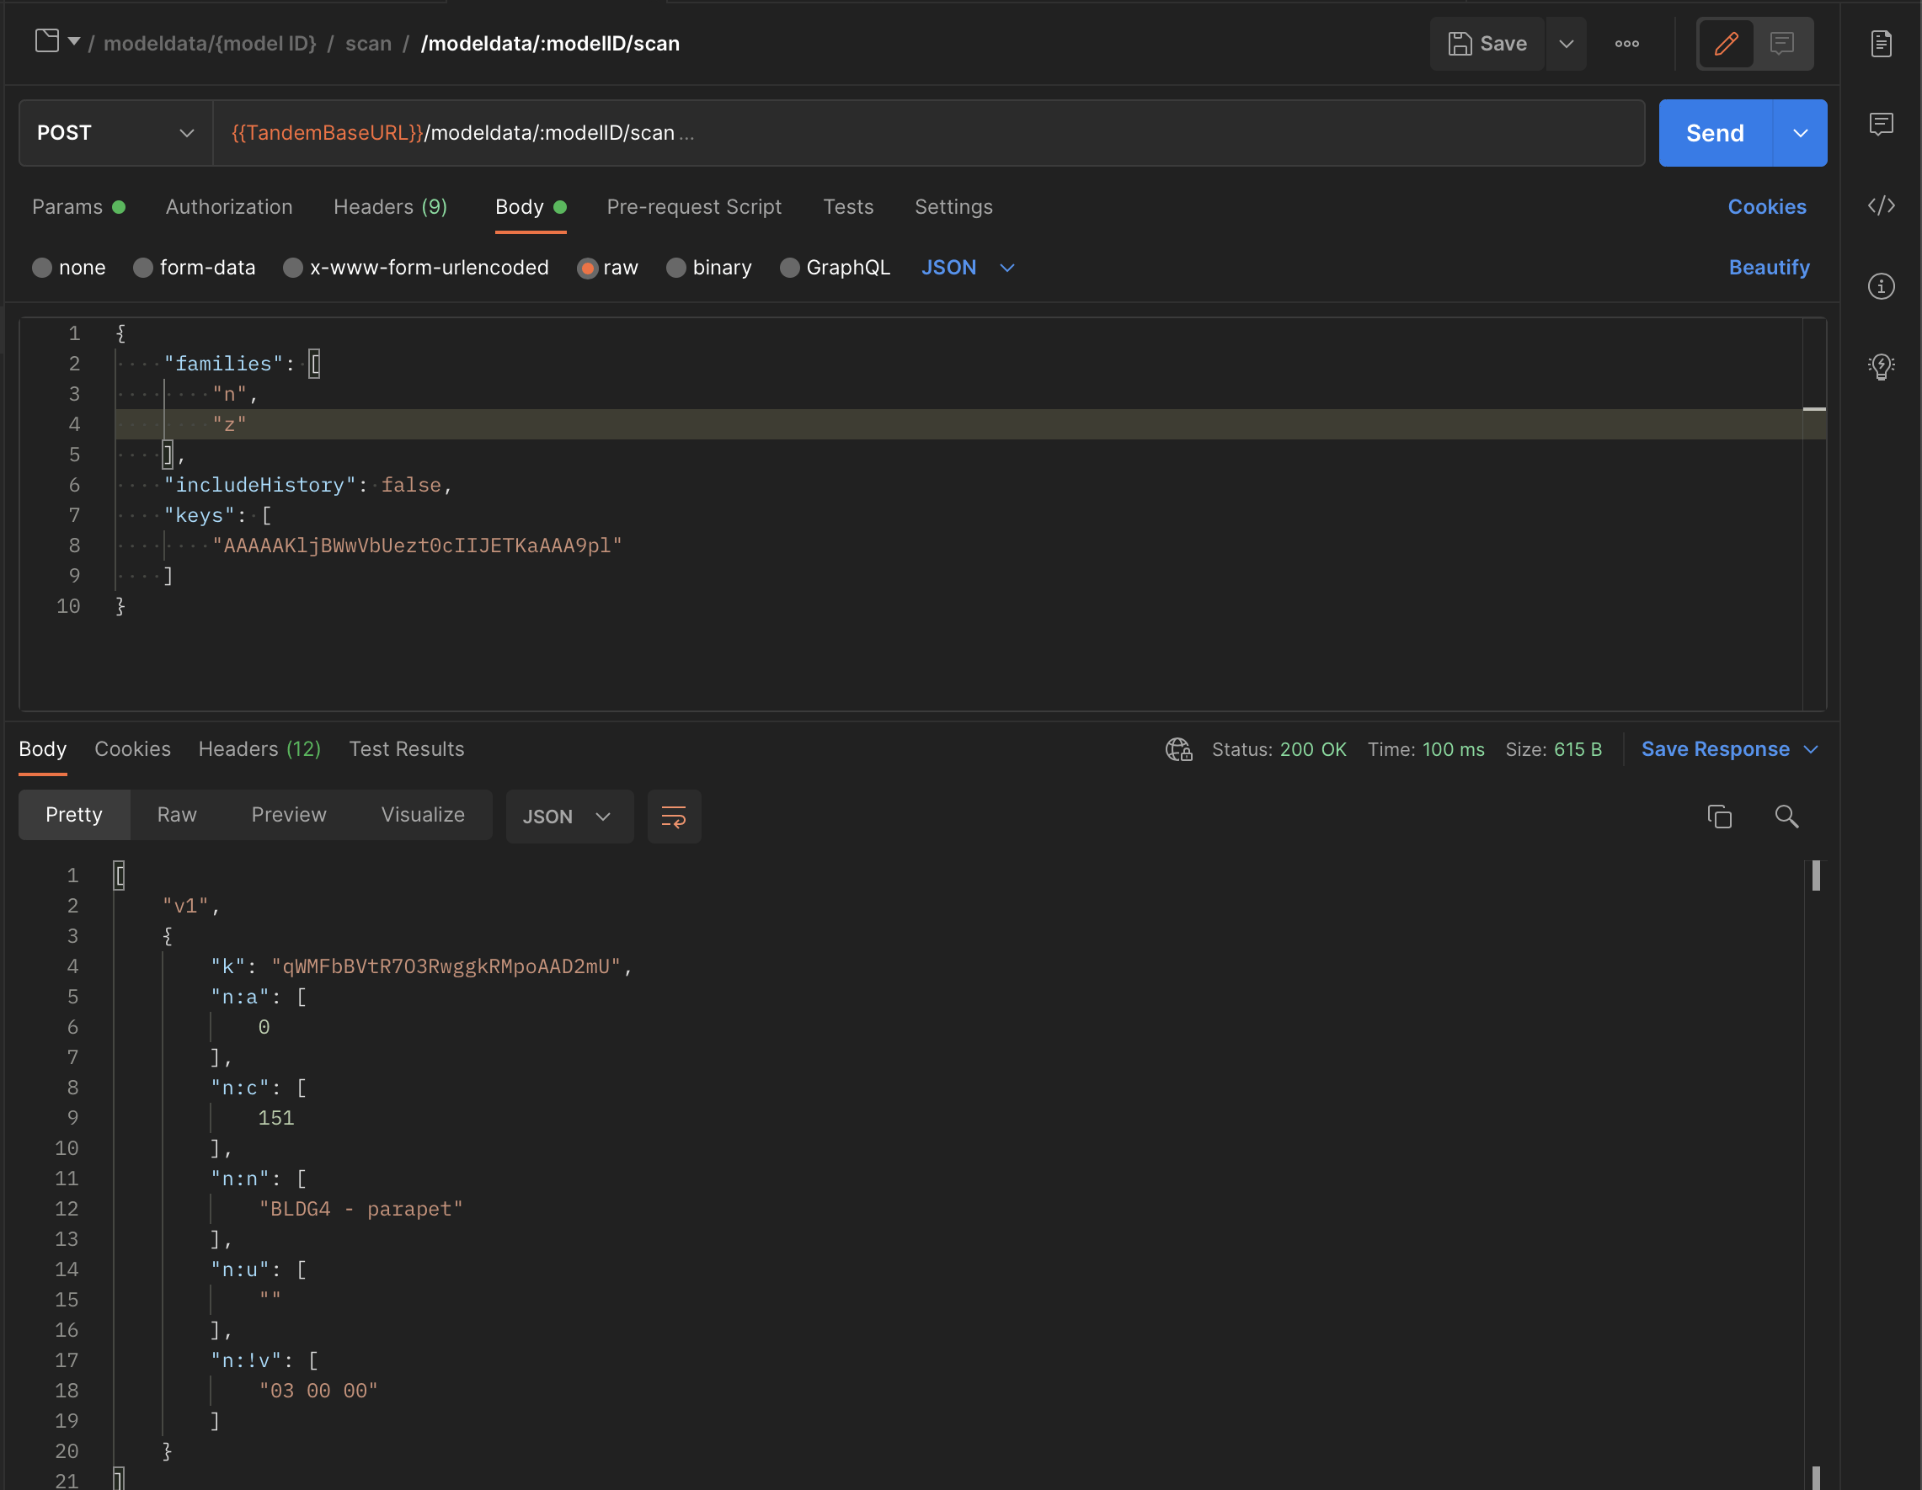Search within the response body
This screenshot has height=1490, width=1922.
(x=1786, y=817)
